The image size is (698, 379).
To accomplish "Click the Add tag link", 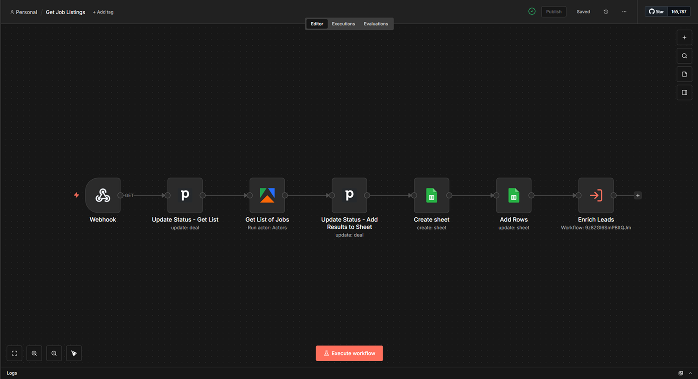I will point(103,12).
